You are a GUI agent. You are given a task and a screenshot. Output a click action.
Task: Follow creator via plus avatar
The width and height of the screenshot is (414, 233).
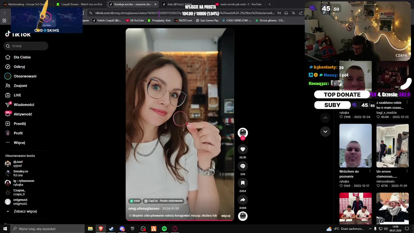coord(243,138)
